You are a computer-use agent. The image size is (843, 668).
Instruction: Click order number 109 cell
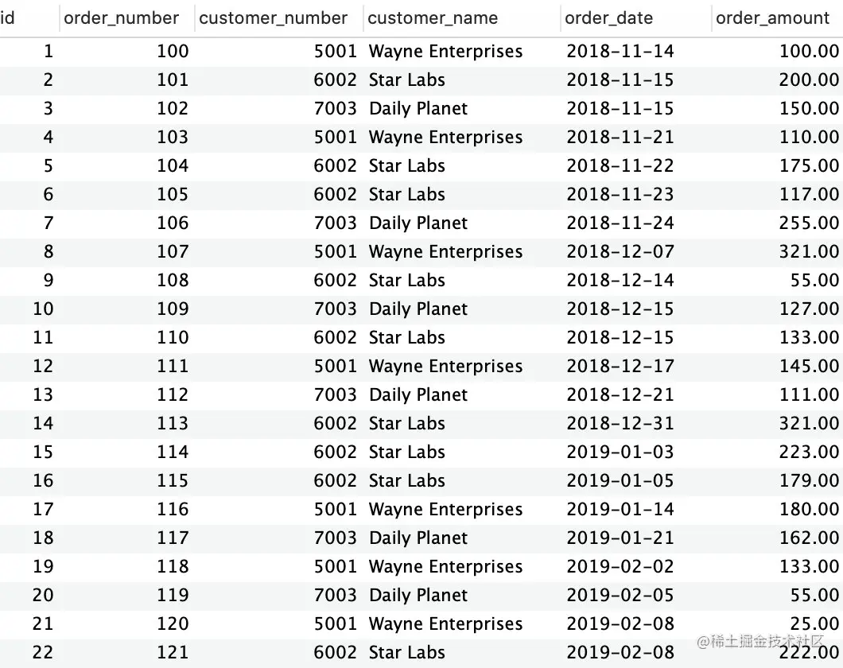pyautogui.click(x=173, y=309)
